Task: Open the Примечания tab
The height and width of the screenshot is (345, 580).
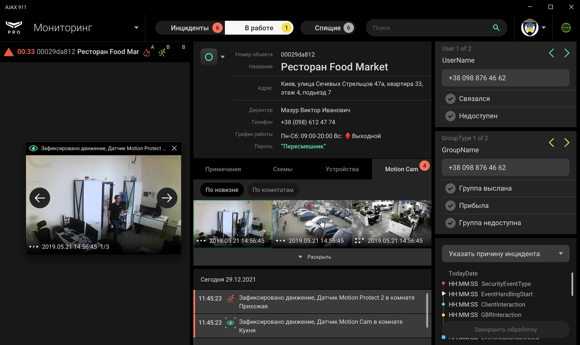Action: (223, 169)
